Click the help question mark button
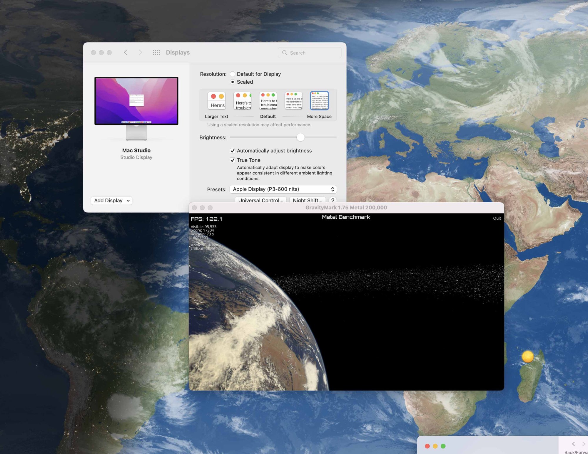This screenshot has height=454, width=588. click(x=333, y=200)
